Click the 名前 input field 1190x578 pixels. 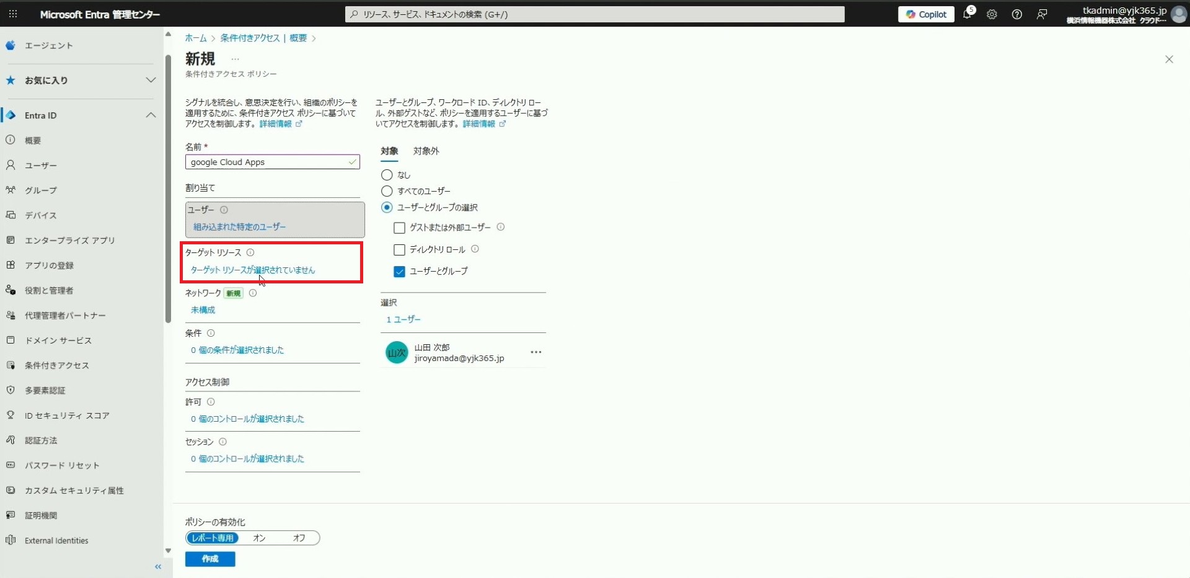[x=268, y=162]
